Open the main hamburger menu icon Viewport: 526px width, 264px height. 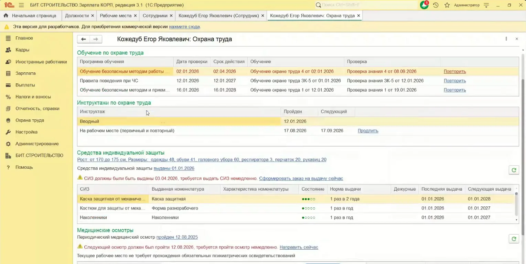pos(21,5)
